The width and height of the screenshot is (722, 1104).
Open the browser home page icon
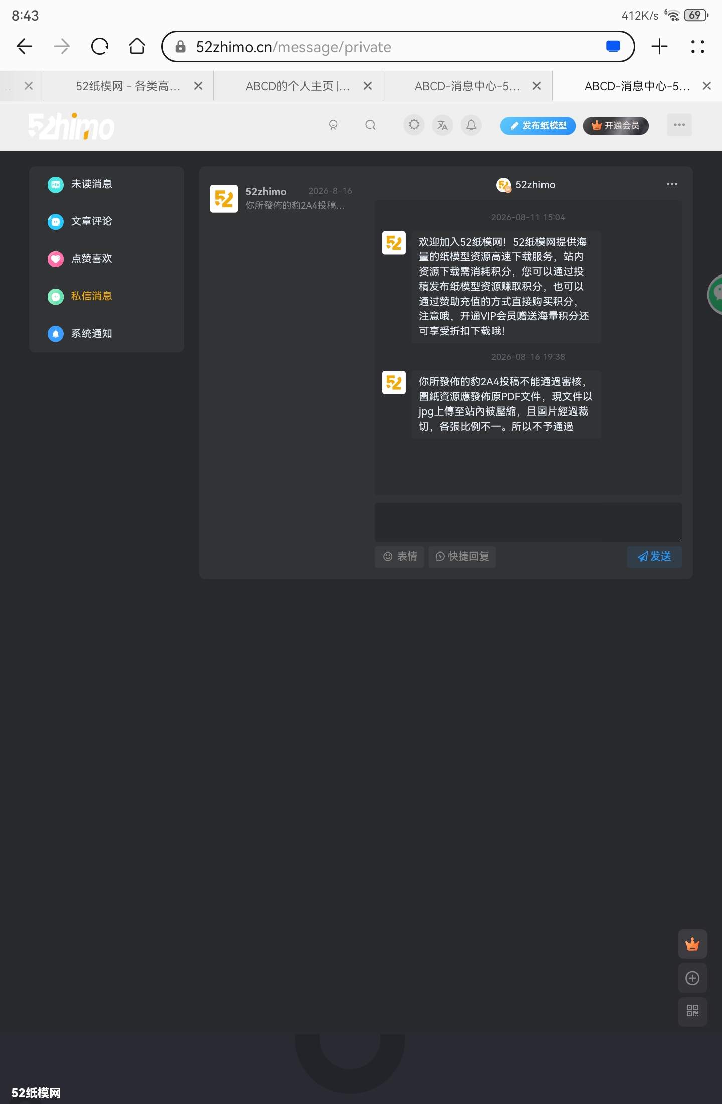pyautogui.click(x=137, y=47)
